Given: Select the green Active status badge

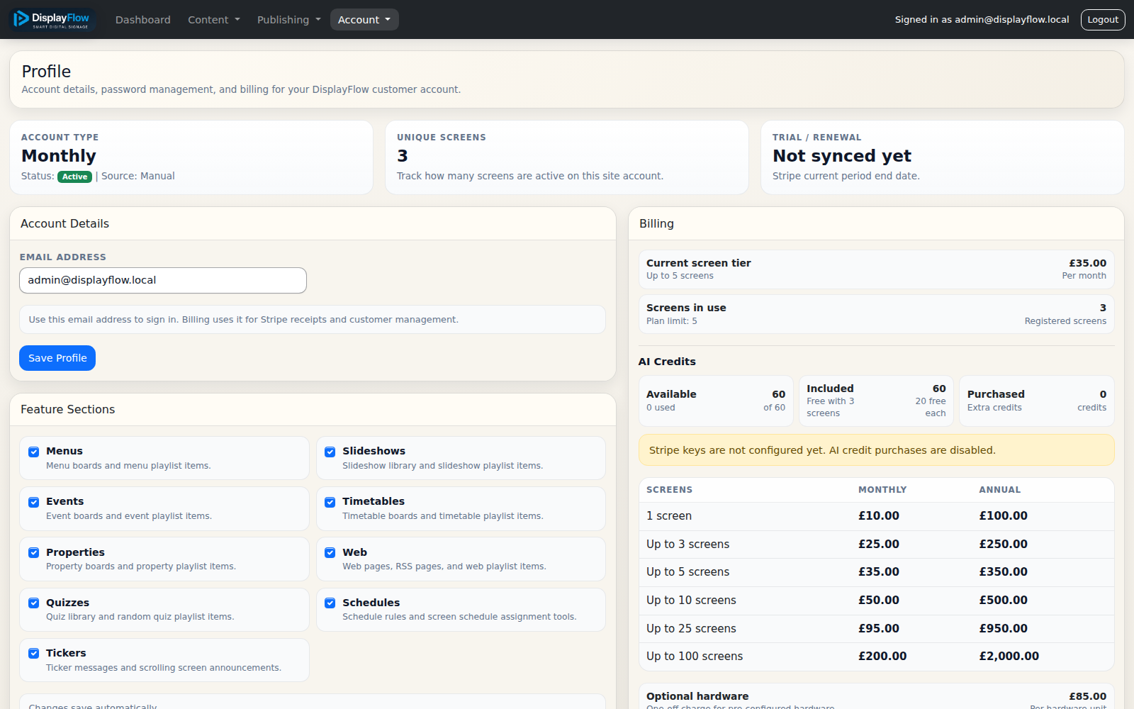Looking at the screenshot, I should click(x=74, y=177).
